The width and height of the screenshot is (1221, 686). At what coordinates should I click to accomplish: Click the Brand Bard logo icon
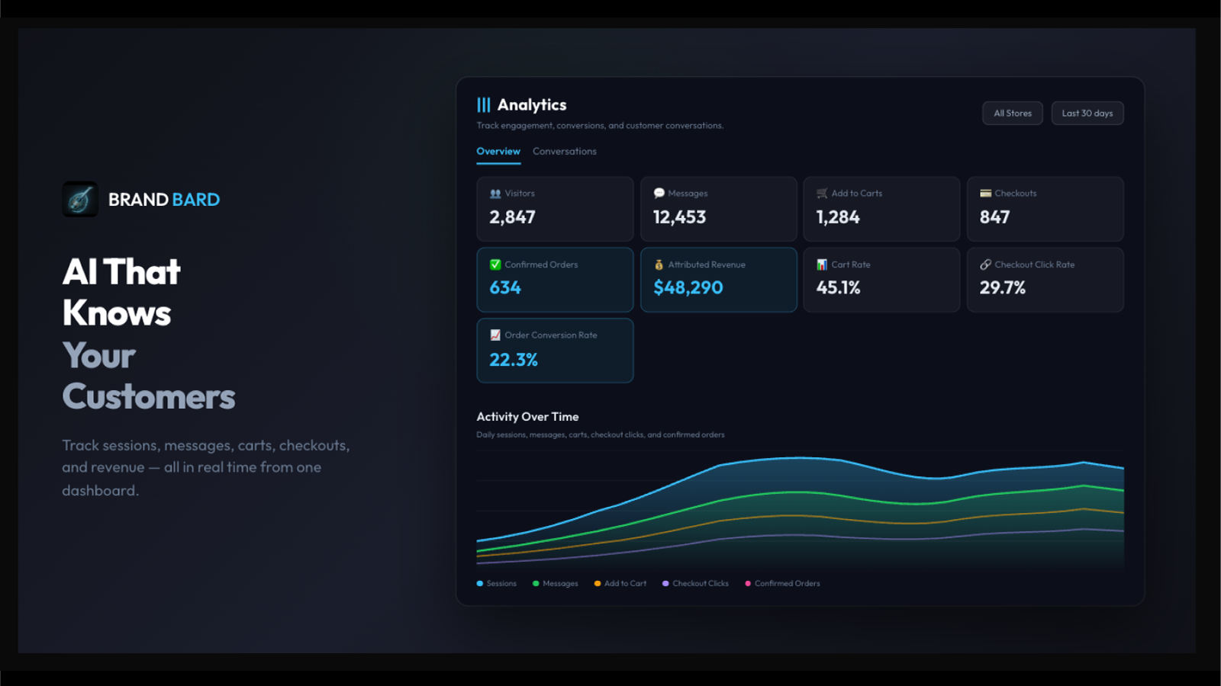(x=80, y=200)
